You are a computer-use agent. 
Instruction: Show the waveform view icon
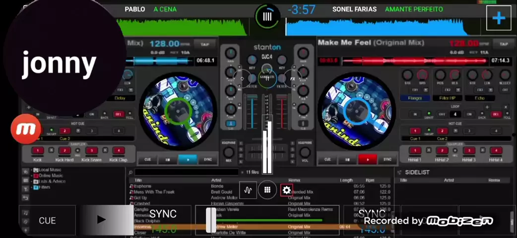coord(248,190)
